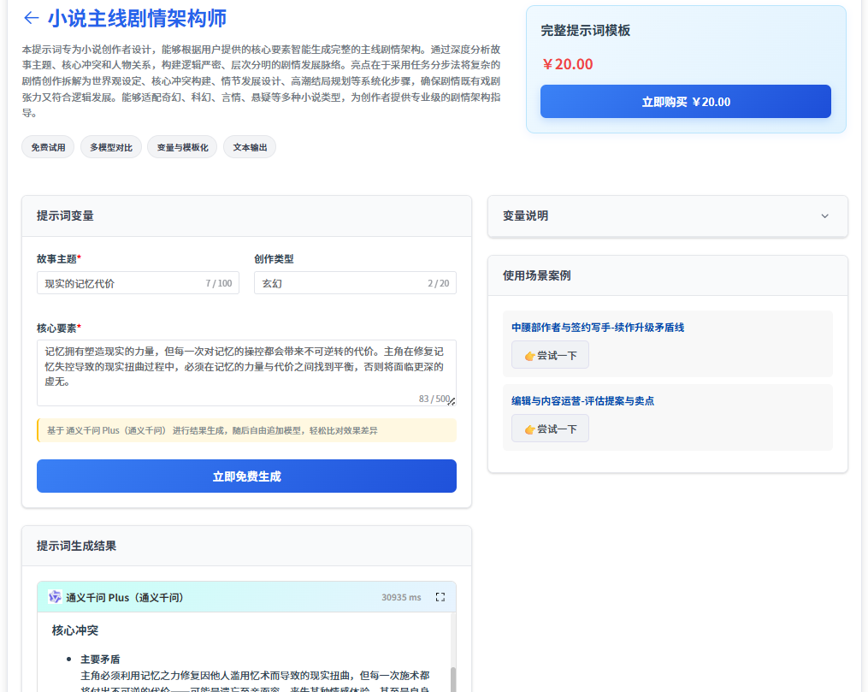Open 编辑与内容运营-评估提案与卖点 link
Image resolution: width=868 pixels, height=692 pixels.
(x=582, y=401)
